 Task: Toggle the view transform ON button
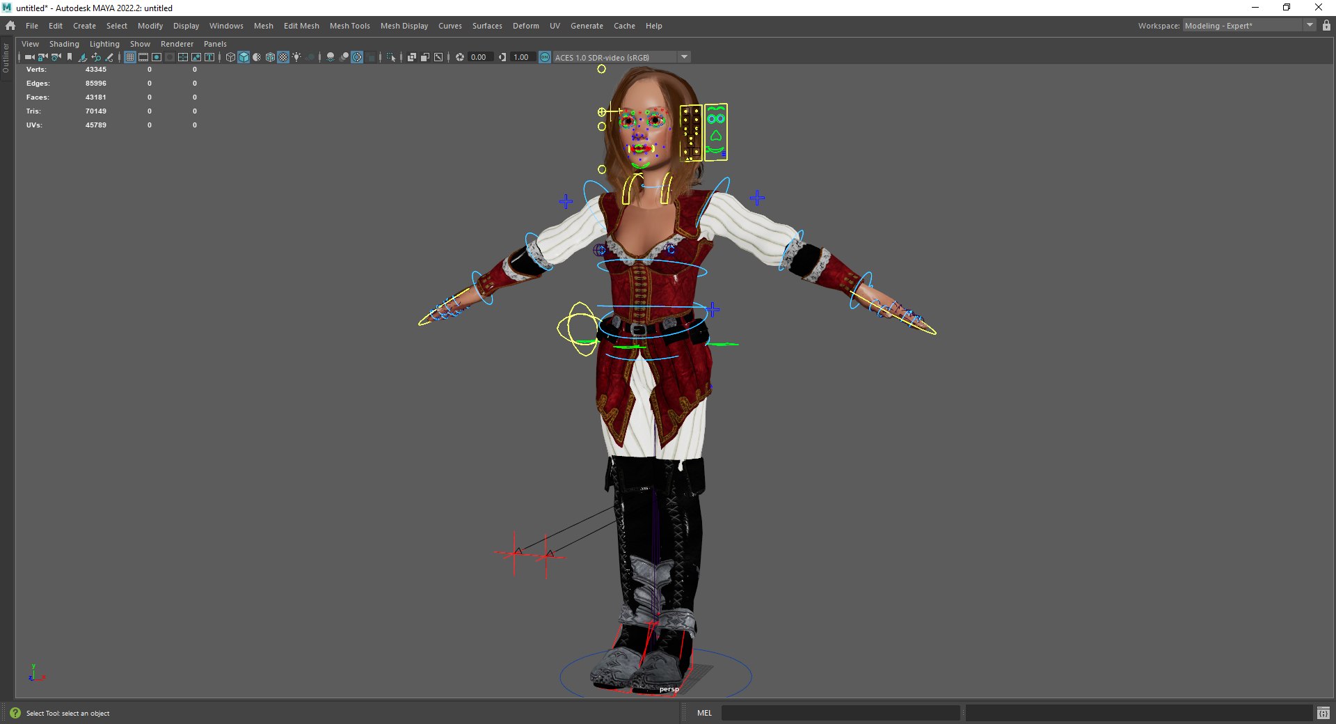point(545,57)
